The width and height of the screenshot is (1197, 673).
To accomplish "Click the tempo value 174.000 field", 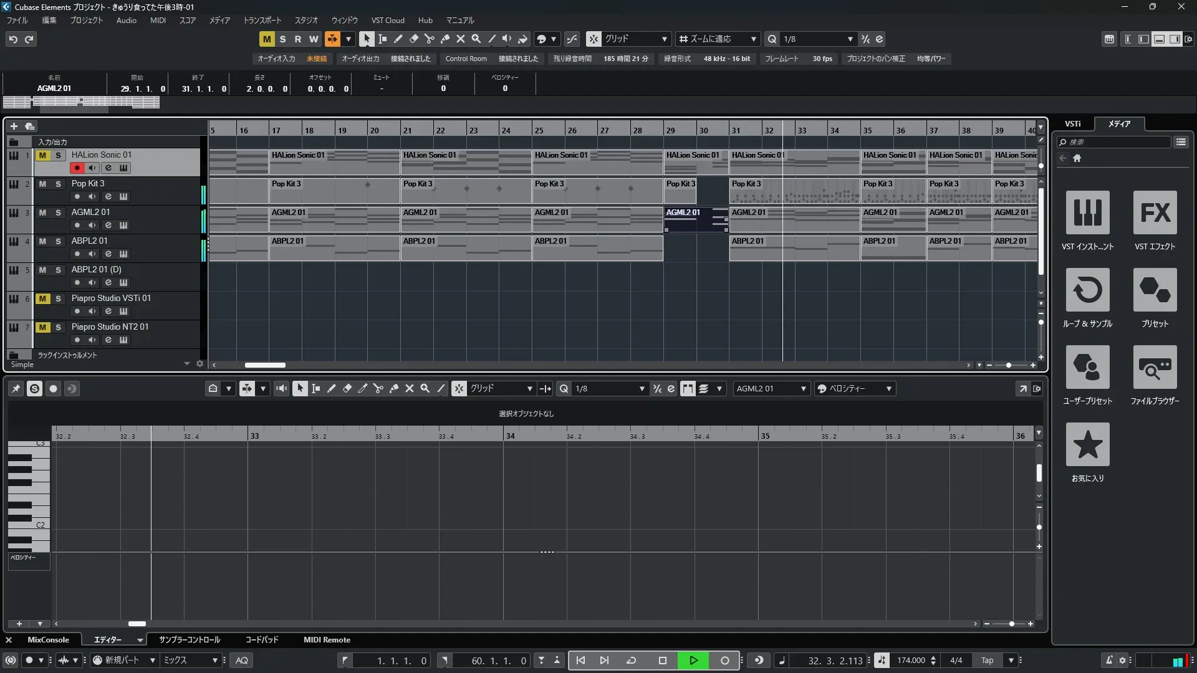I will click(910, 661).
